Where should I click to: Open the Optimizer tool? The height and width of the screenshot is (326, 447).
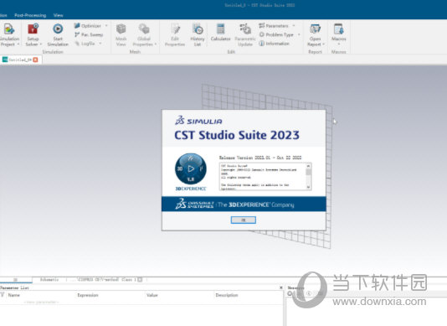coord(88,26)
